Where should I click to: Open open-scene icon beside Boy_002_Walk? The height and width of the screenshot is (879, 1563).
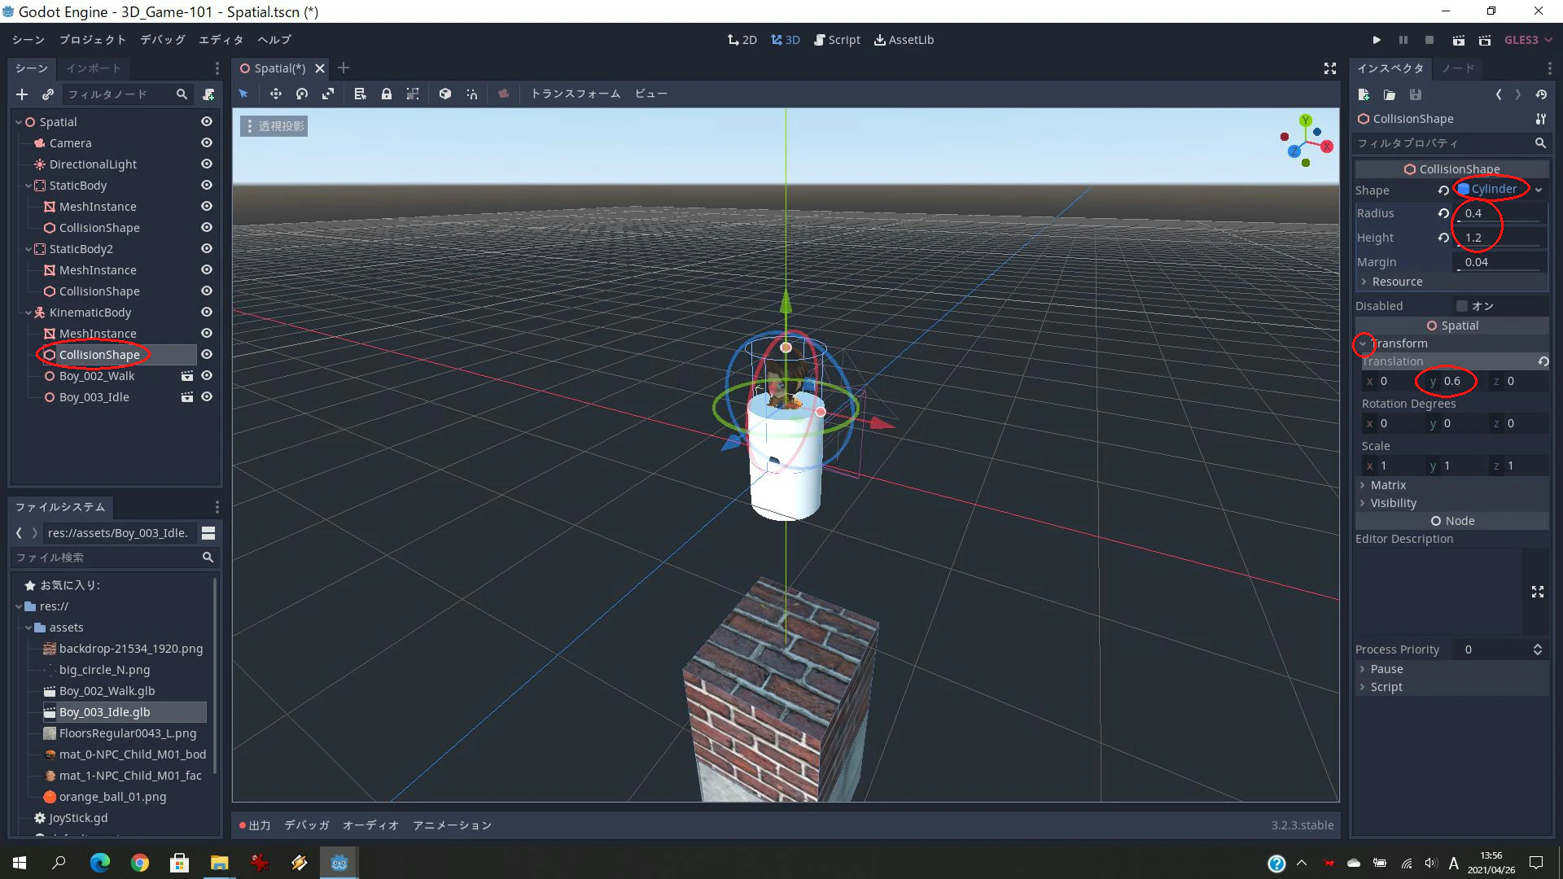click(186, 376)
